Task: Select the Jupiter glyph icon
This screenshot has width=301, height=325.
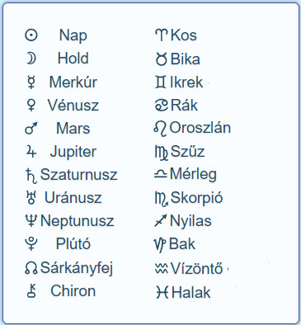Action: tap(31, 152)
